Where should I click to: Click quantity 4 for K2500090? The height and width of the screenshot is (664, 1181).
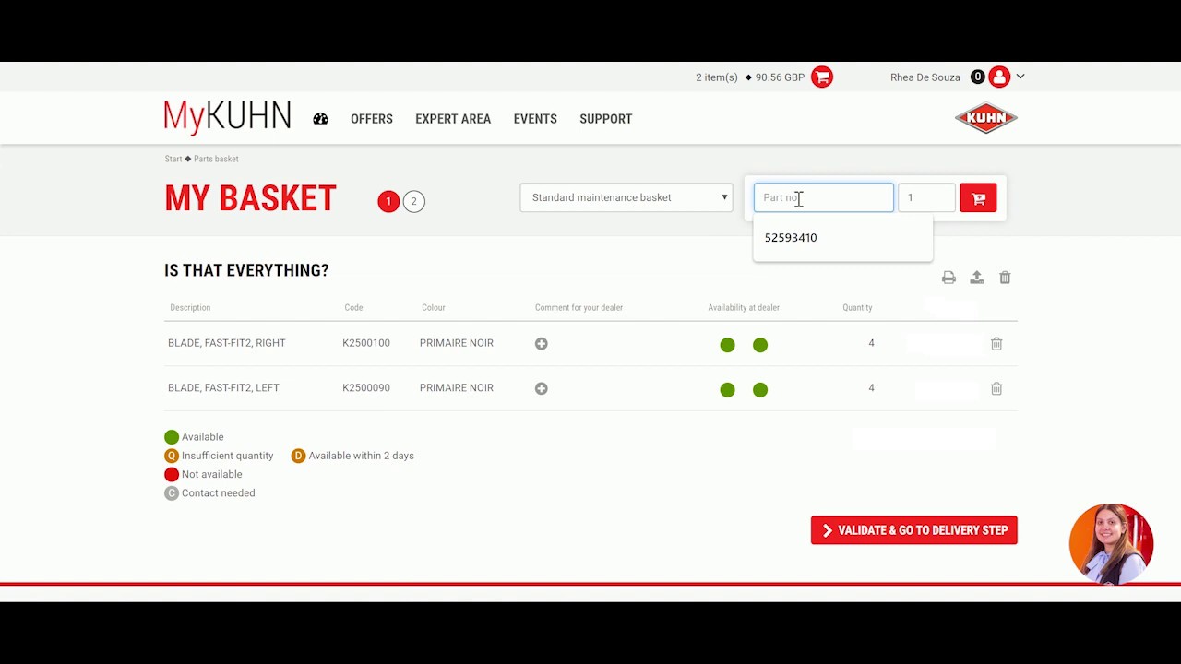(x=871, y=388)
